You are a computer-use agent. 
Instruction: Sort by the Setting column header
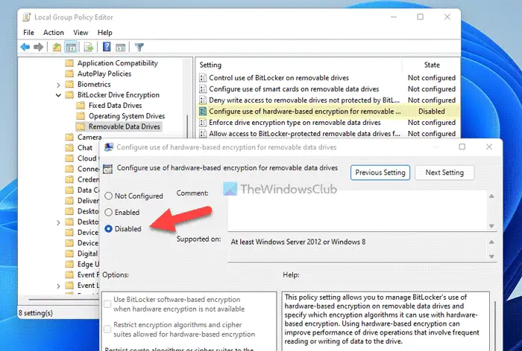[300, 65]
